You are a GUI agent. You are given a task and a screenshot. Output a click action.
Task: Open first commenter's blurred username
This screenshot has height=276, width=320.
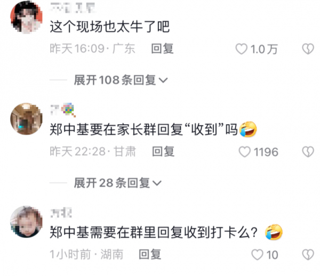[73, 8]
